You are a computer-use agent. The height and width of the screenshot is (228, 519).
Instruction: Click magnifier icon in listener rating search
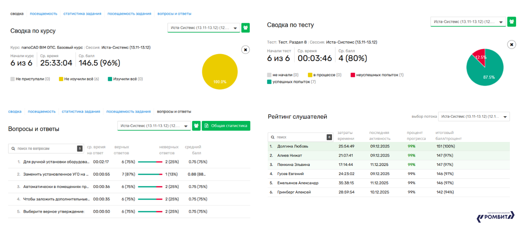pyautogui.click(x=273, y=137)
